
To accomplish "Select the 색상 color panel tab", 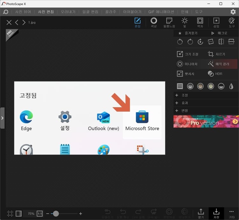I will pos(154,23).
